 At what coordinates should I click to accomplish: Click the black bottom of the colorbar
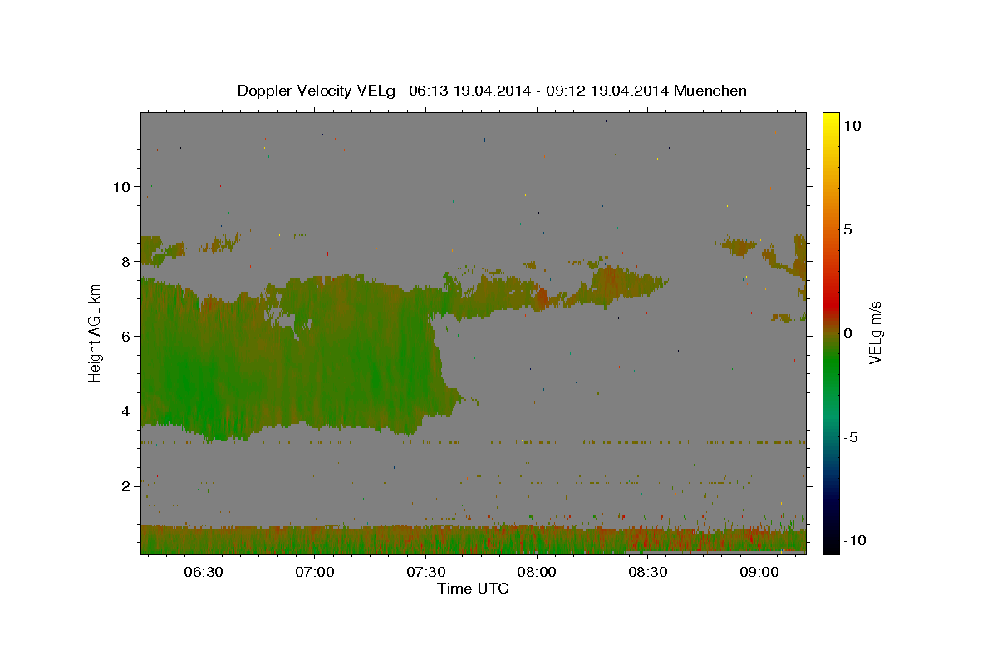pyautogui.click(x=830, y=544)
